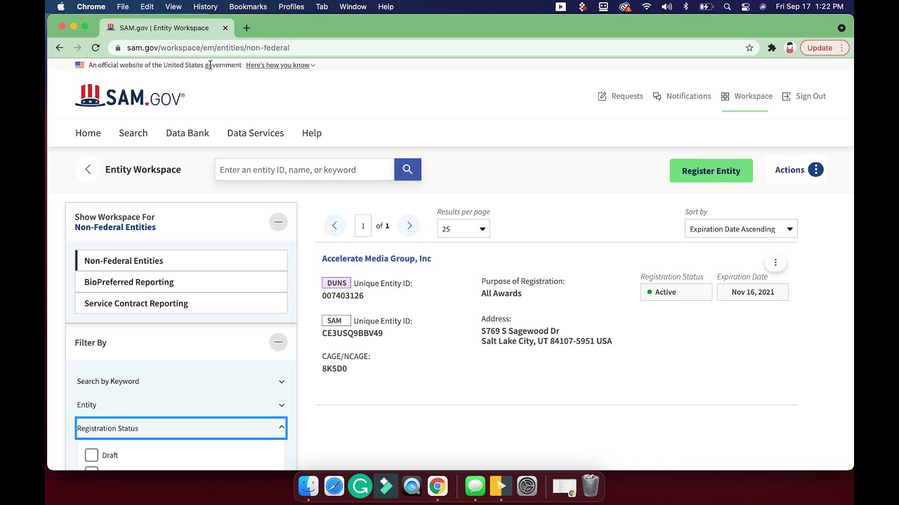The width and height of the screenshot is (899, 505).
Task: Open Grammarly in the dock
Action: pyautogui.click(x=360, y=486)
